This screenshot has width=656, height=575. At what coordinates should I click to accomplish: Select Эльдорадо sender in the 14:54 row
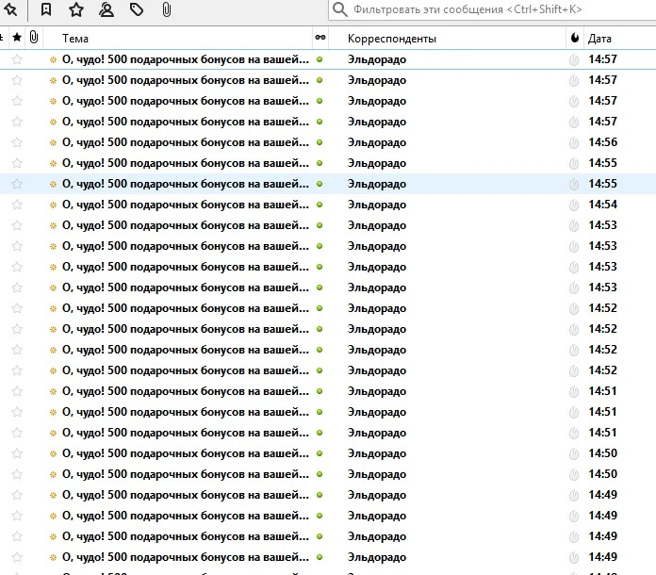click(376, 205)
